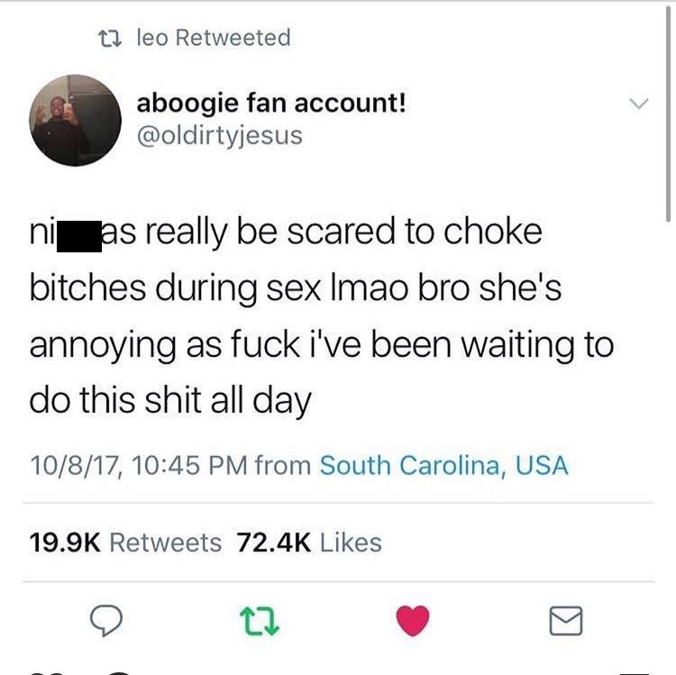Viewport: 676px width, 675px height.
Task: View the 19.9K Retweets list
Action: 125,543
